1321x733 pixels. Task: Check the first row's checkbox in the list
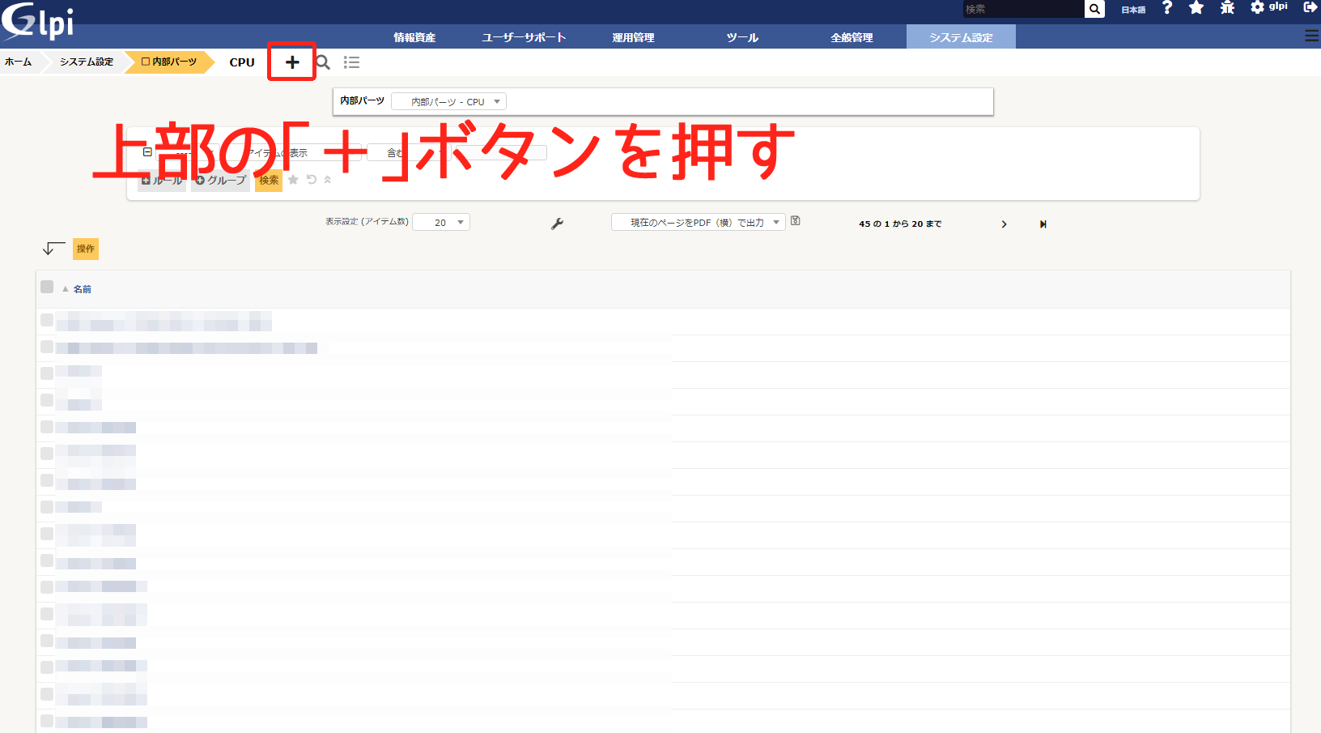click(x=47, y=320)
